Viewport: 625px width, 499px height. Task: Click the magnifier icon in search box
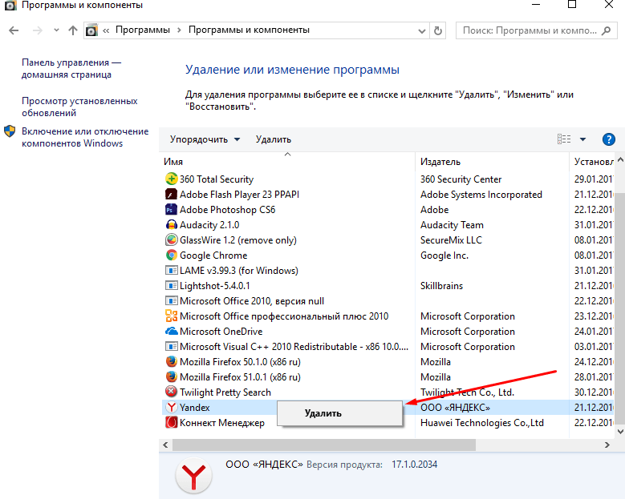607,30
